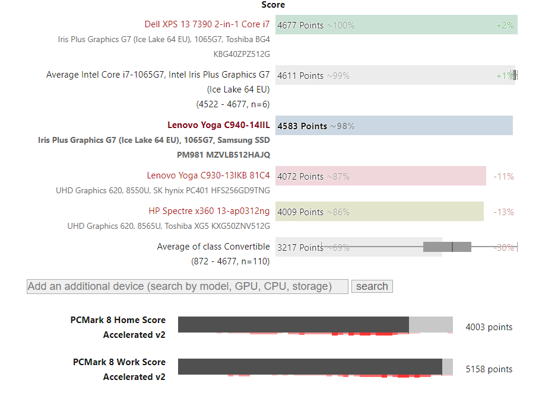Screen dimensions: 558x393
Task: Click the +2% difference value
Action: pyautogui.click(x=505, y=25)
